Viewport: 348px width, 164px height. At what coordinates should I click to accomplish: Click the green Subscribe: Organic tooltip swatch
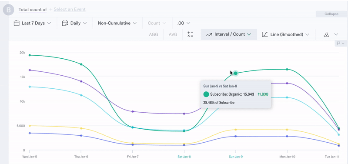(x=206, y=94)
